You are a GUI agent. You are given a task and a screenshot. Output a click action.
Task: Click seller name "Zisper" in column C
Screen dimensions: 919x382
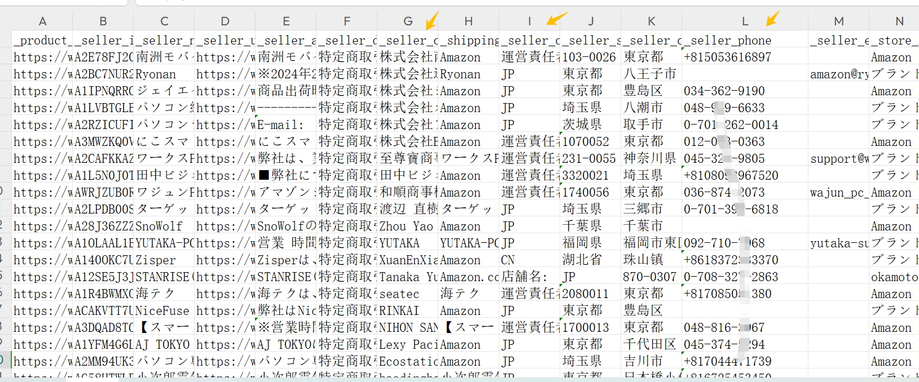click(164, 260)
